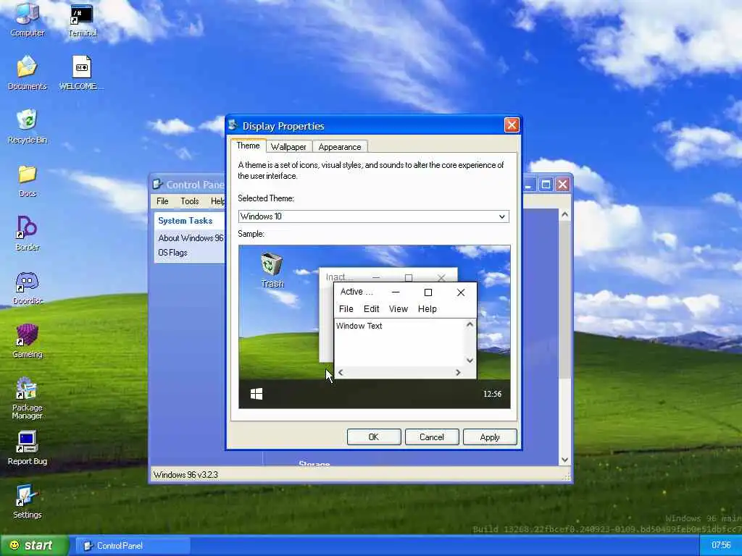Click the start button smiley icon
Image resolution: width=742 pixels, height=556 pixels.
14,545
